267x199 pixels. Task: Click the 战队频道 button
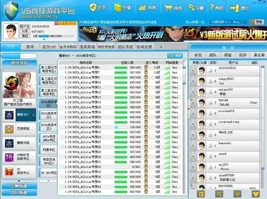pyautogui.click(x=19, y=193)
